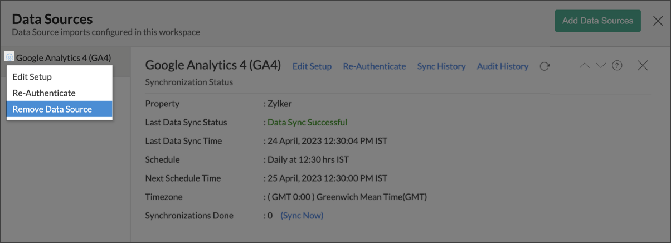Viewport: 671px width, 243px height.
Task: Click the Data Sync Successful status text
Action: (x=307, y=122)
